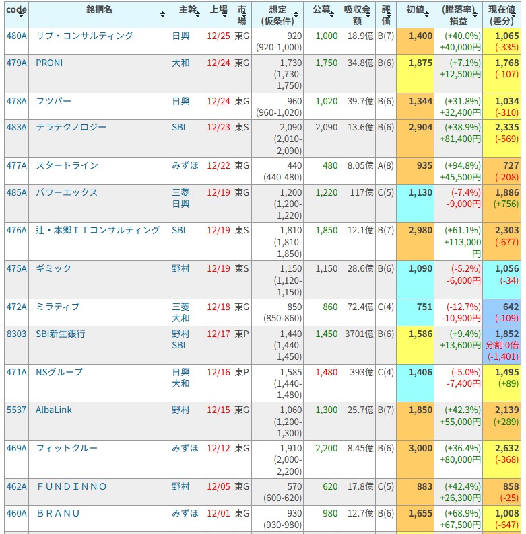
Task: Select SBI新生銀行 in the list
Action: click(x=61, y=334)
